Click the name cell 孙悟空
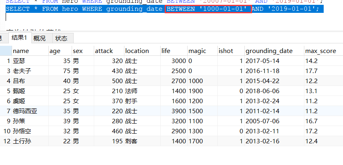 tap(30, 131)
